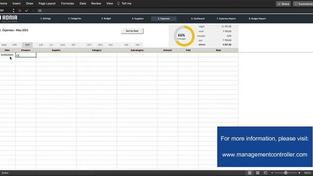313x176 pixels.
Task: Open the View ribbon tab
Action: tap(110, 3)
